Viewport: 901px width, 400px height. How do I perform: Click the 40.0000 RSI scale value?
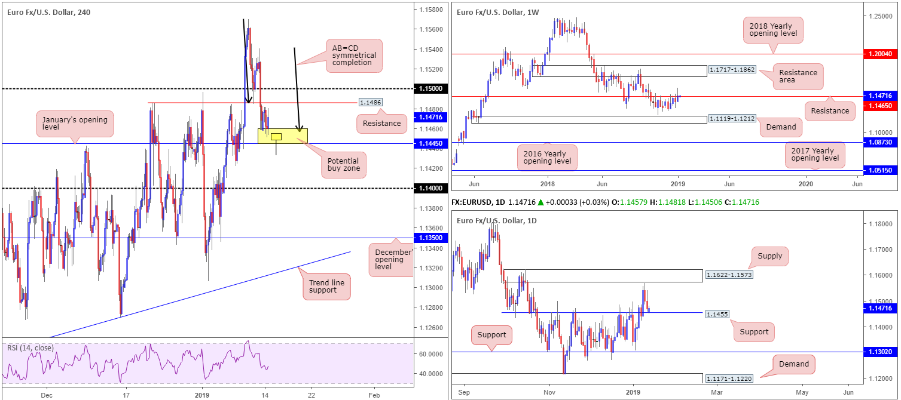coord(430,374)
